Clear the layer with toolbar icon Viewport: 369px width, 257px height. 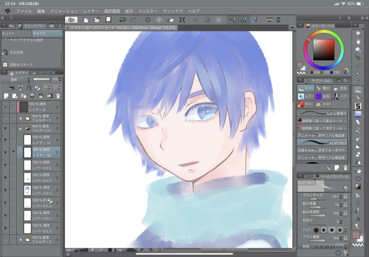tap(148, 20)
